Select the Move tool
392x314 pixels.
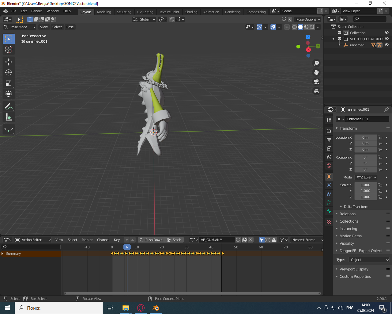click(9, 62)
